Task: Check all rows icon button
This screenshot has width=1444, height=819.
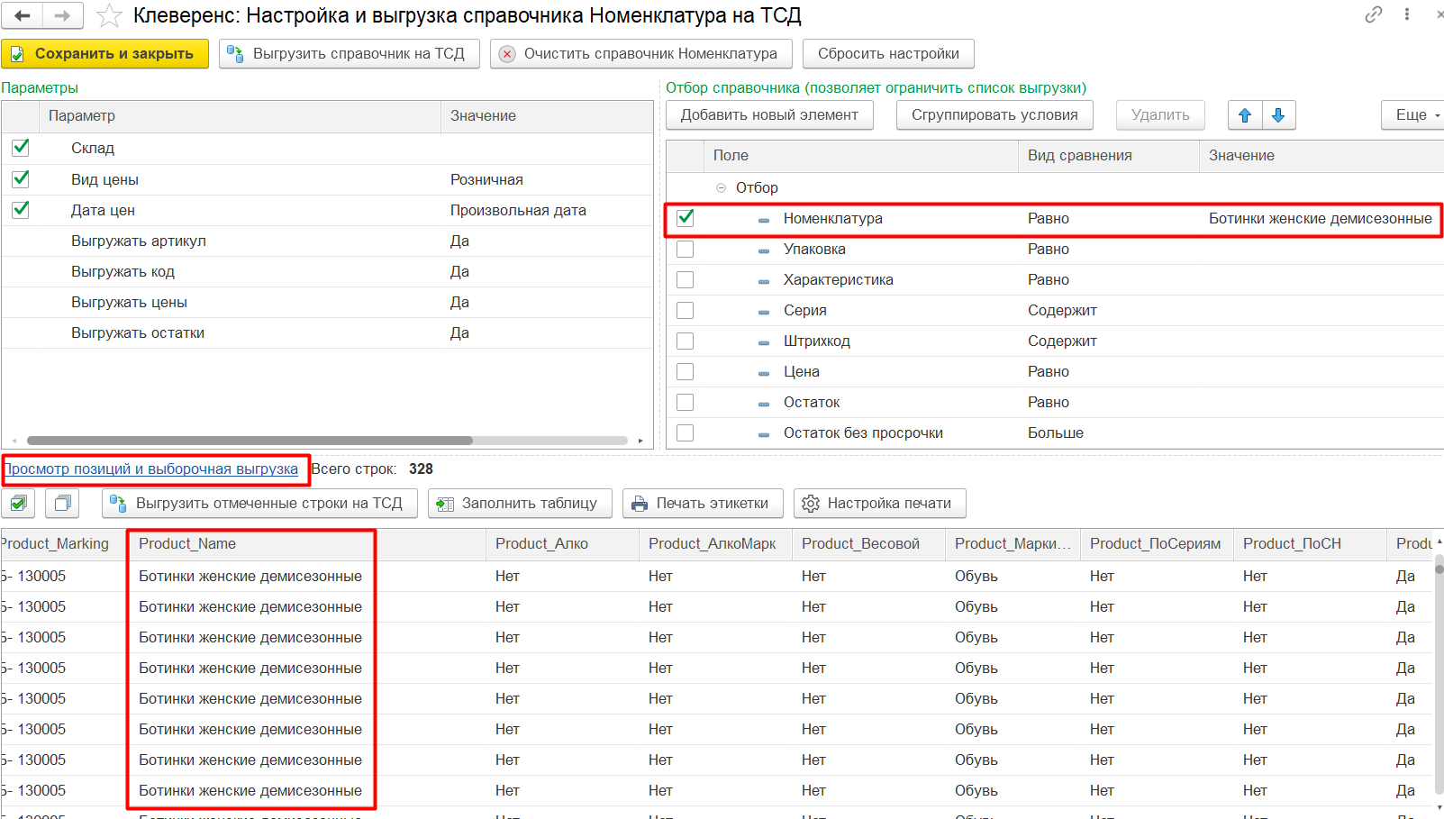Action: coord(18,503)
